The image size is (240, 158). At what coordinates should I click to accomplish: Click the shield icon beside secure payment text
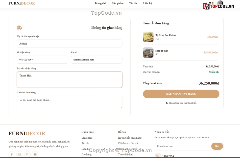(x=167, y=103)
